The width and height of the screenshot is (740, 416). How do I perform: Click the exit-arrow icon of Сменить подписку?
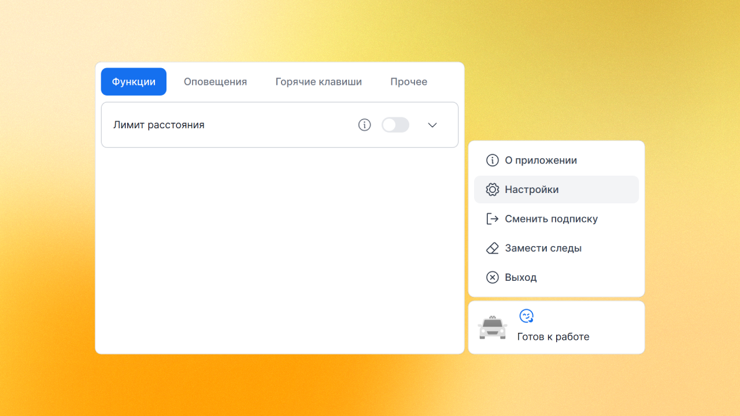(x=492, y=219)
